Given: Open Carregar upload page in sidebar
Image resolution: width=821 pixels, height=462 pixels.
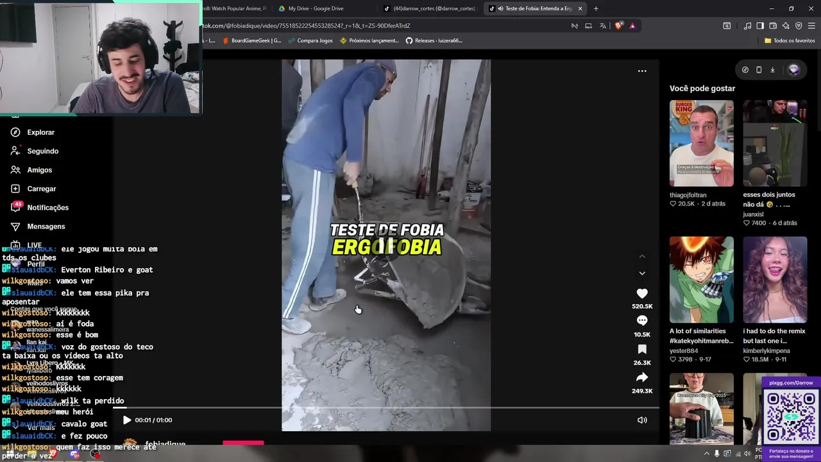Looking at the screenshot, I should click(x=42, y=189).
